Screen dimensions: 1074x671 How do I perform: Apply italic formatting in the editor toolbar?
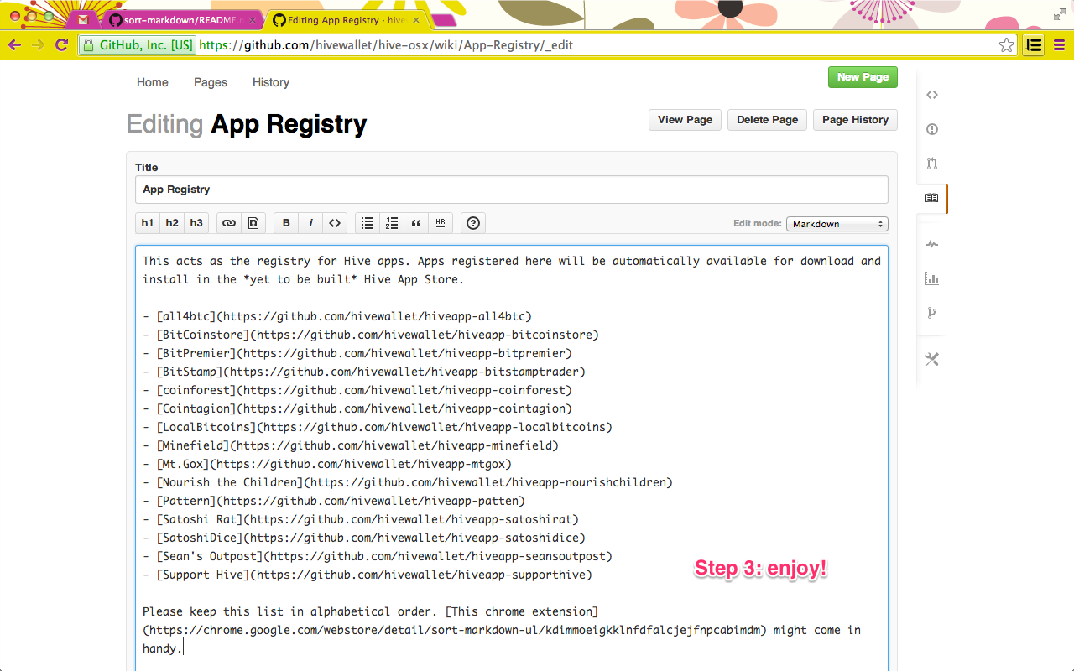[x=310, y=223]
